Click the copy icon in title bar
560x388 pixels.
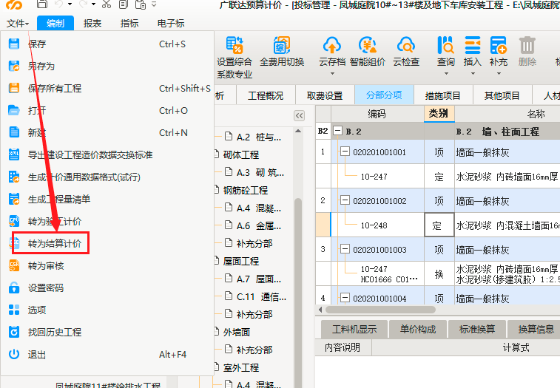click(124, 4)
